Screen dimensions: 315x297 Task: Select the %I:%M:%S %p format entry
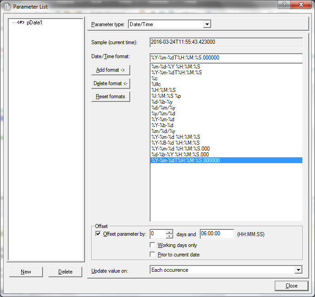[166, 96]
